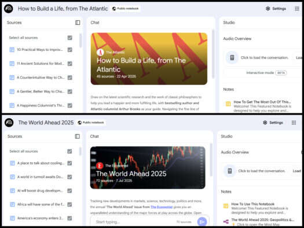
Task: Uncheck 'A Happiness Columnist's Thr...' source
Action: tap(70, 105)
